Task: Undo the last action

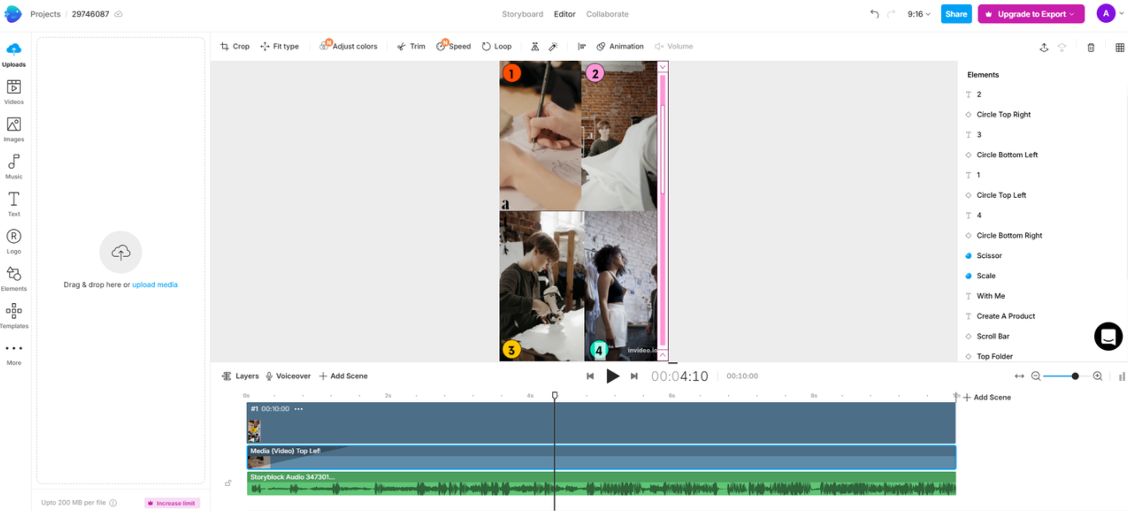Action: click(x=874, y=14)
